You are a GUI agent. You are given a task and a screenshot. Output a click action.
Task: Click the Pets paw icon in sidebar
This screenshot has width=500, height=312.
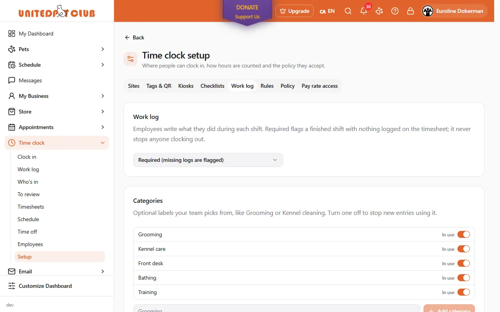[x=12, y=49]
